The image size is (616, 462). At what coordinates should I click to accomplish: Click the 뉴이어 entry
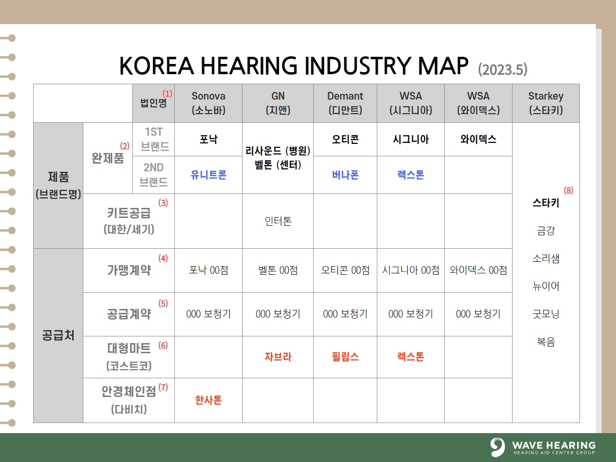[x=546, y=286]
